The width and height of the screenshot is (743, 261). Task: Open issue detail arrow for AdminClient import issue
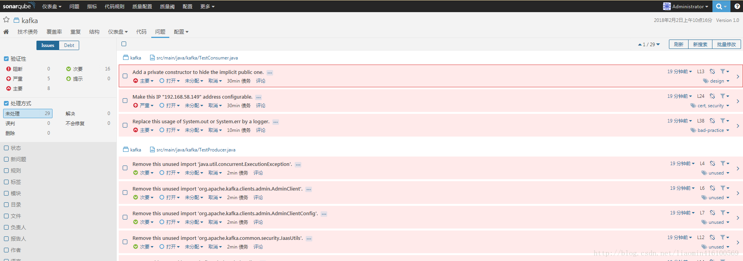(738, 193)
